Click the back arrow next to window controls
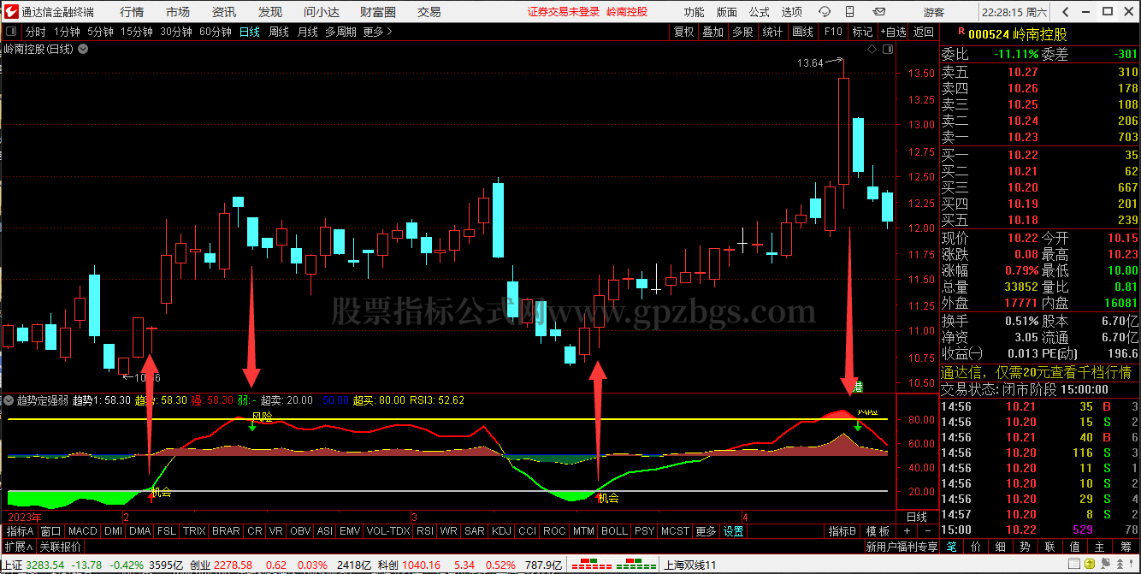 pos(1065,12)
